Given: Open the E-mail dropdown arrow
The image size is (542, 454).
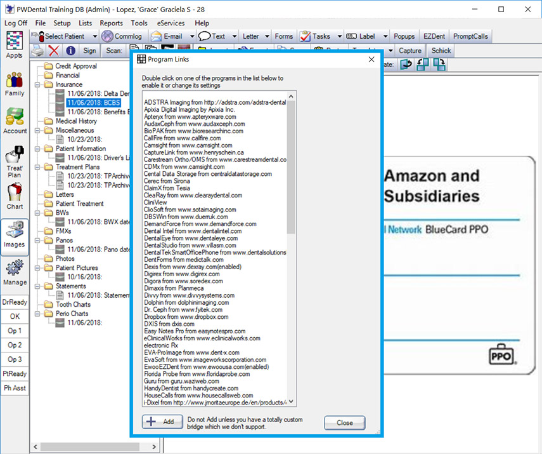Looking at the screenshot, I should pyautogui.click(x=192, y=36).
